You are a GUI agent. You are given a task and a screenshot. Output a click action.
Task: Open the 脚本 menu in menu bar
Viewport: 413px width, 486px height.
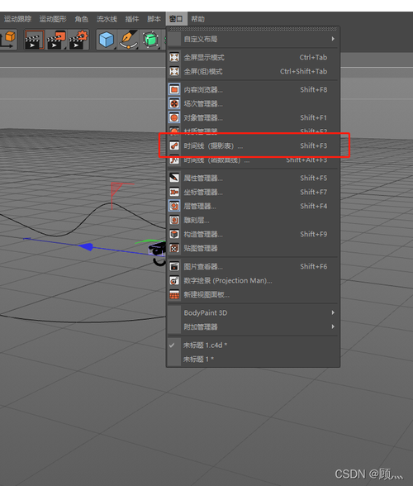coord(154,19)
